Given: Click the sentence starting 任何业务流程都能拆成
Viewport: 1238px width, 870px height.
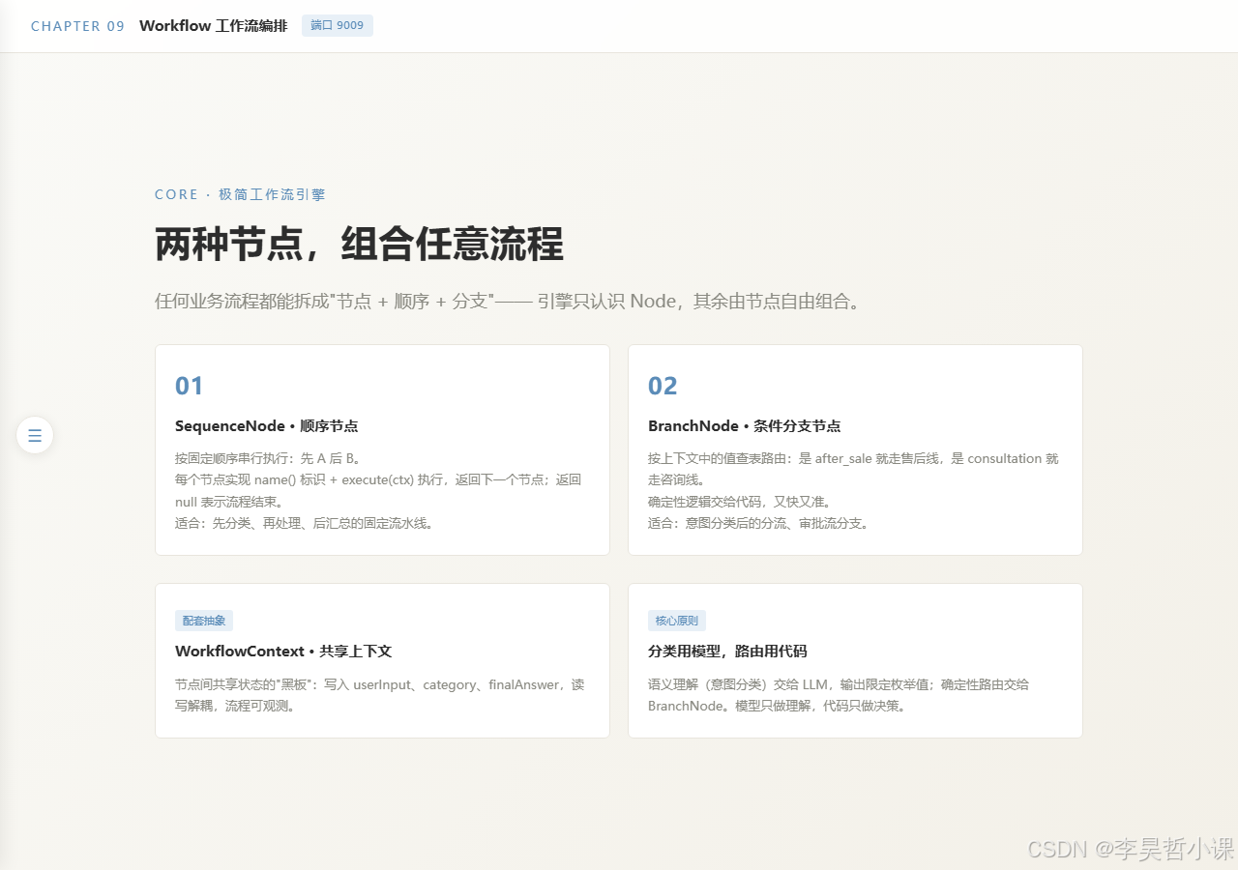Looking at the screenshot, I should tap(508, 301).
